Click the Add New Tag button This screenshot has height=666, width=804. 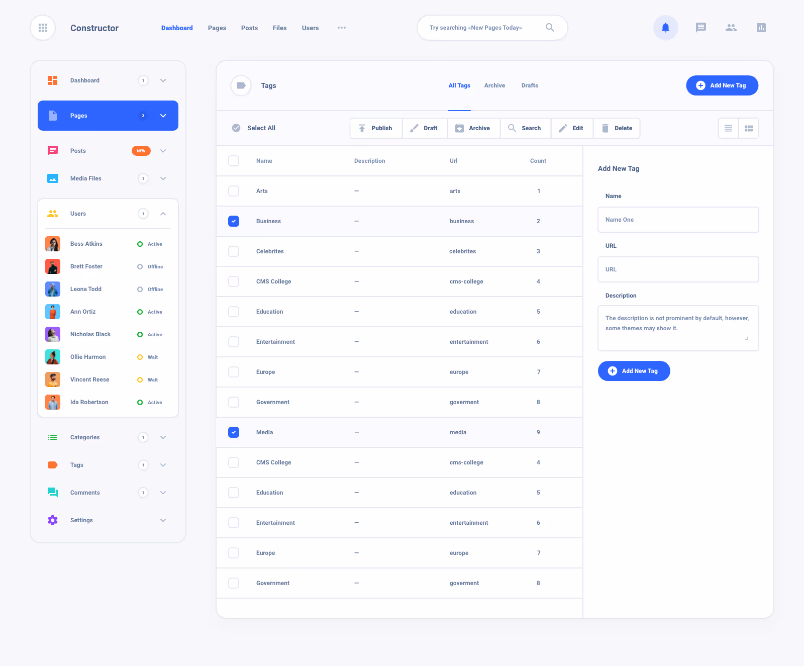coord(722,85)
